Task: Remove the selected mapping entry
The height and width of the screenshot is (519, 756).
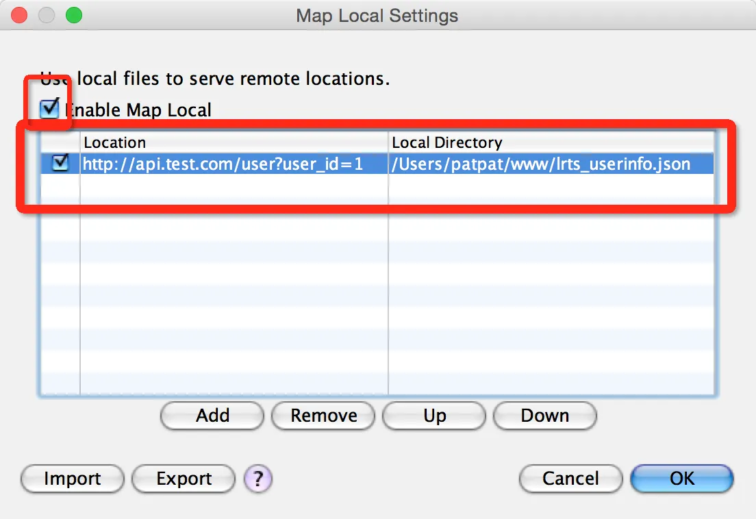Action: point(323,416)
